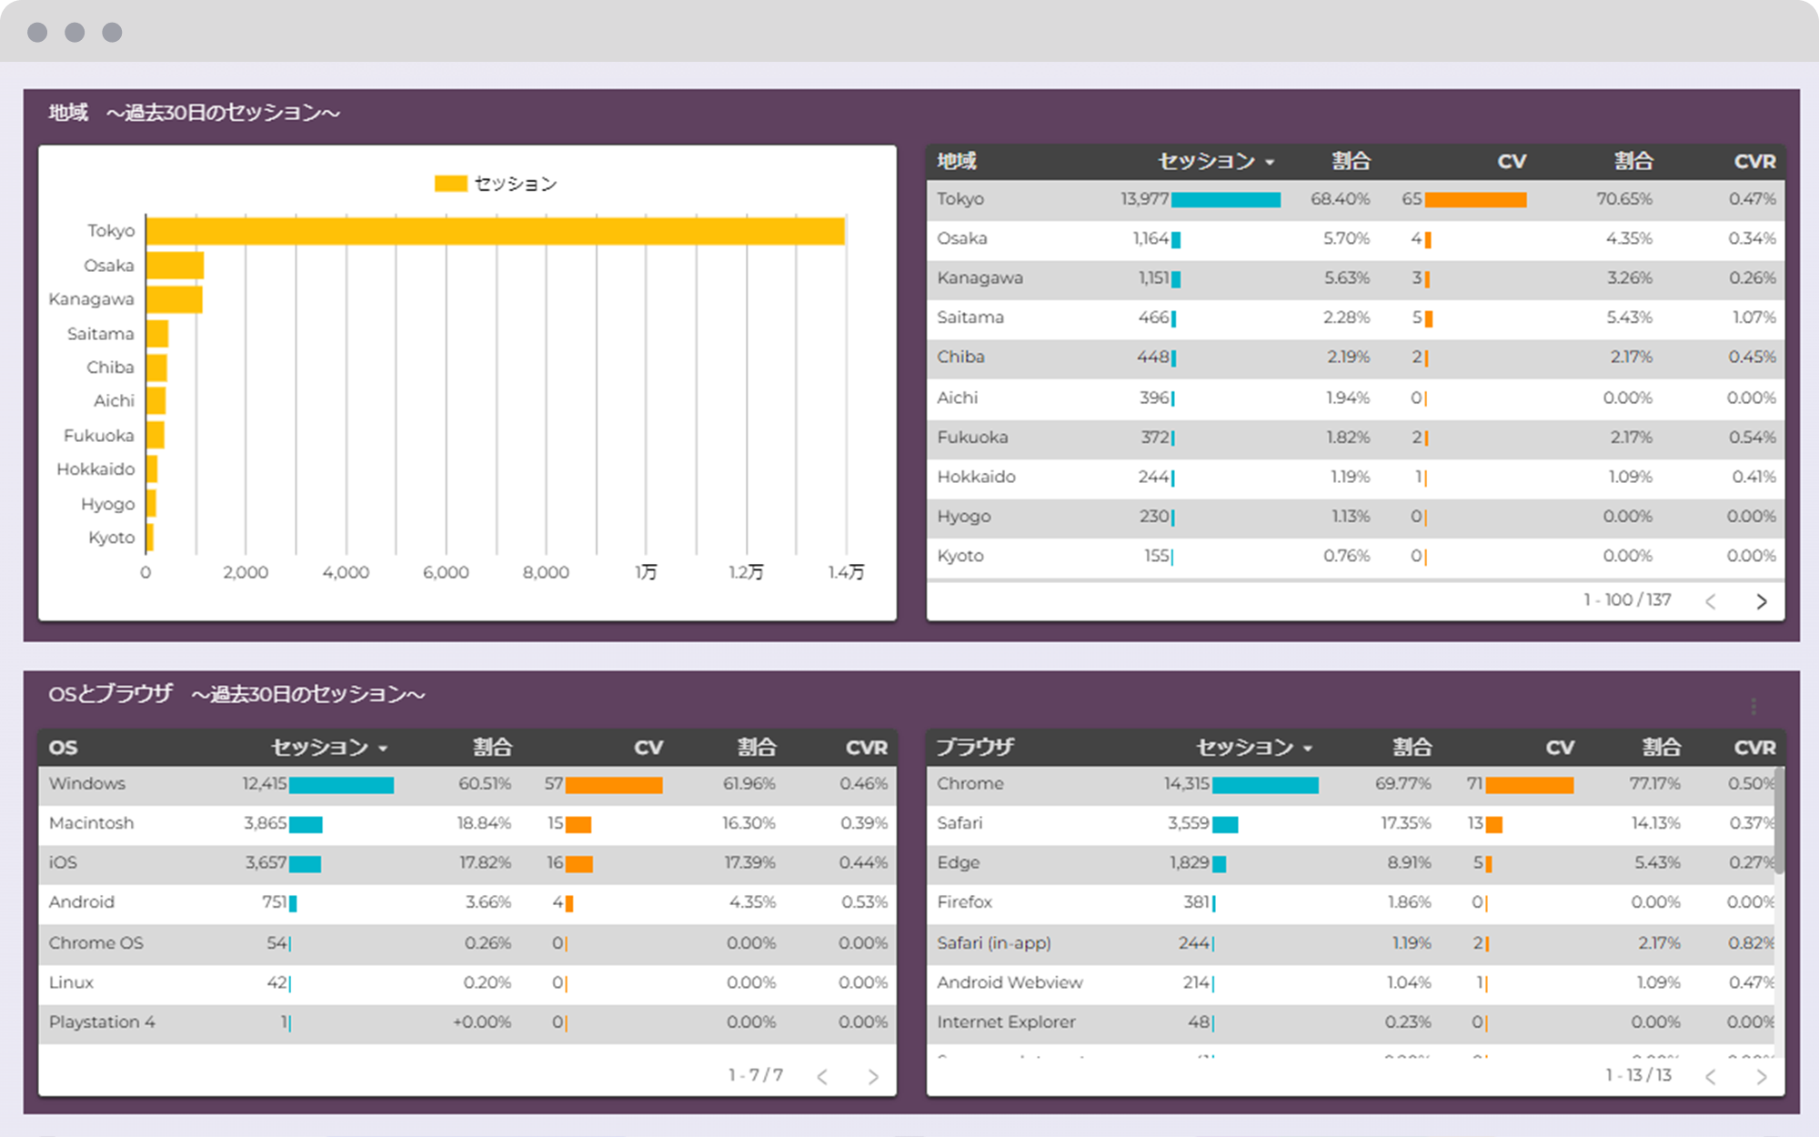Click the 地域 column header
Viewport: 1819px width, 1137px height.
click(957, 162)
